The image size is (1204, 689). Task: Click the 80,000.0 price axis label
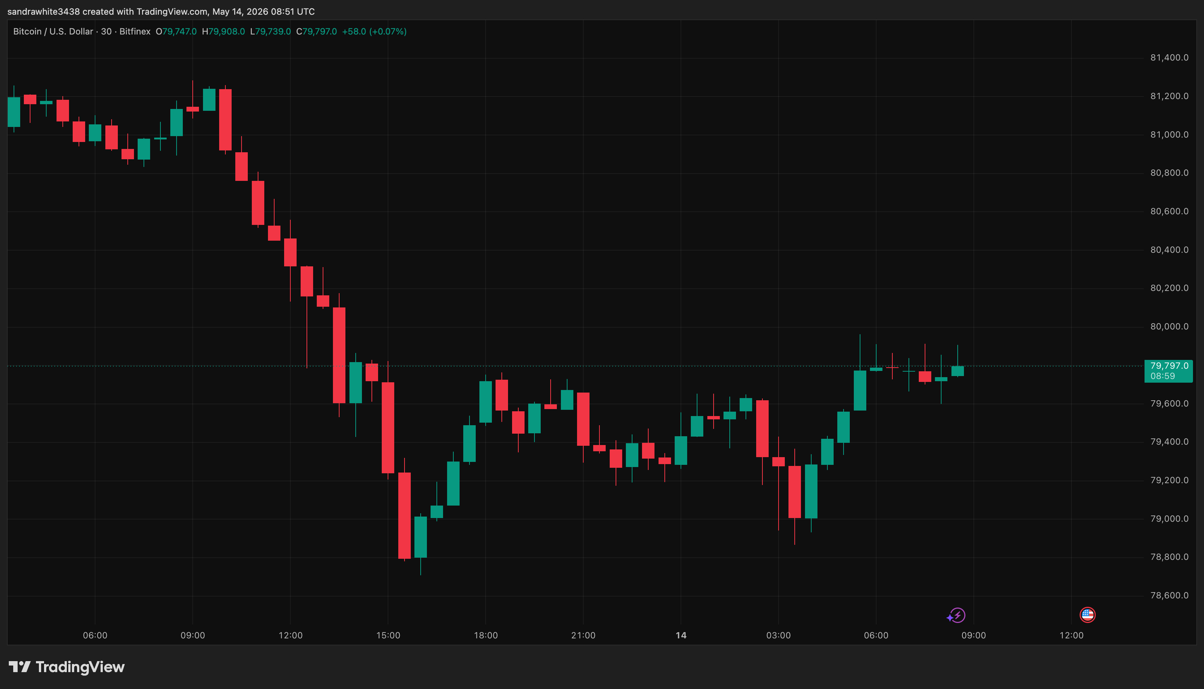pos(1169,327)
